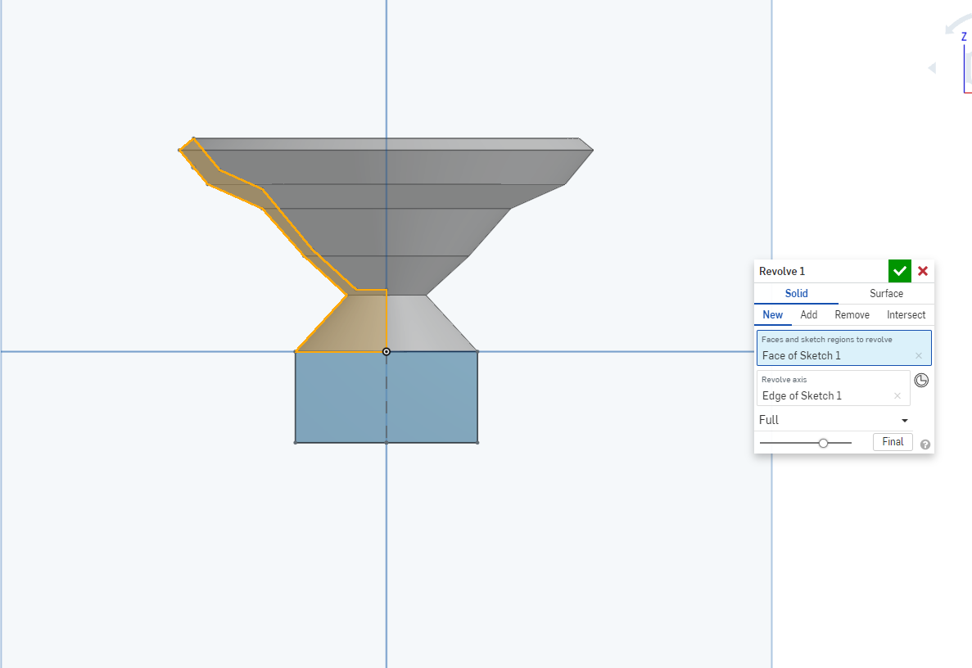
Task: Clear the Edge of Sketch 1 axis selection
Action: (897, 395)
